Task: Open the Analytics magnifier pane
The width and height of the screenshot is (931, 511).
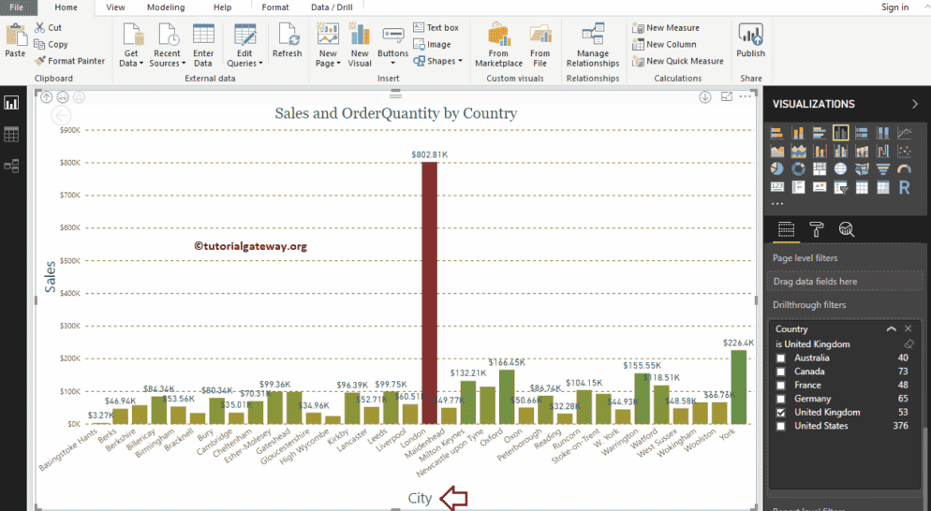Action: point(846,229)
